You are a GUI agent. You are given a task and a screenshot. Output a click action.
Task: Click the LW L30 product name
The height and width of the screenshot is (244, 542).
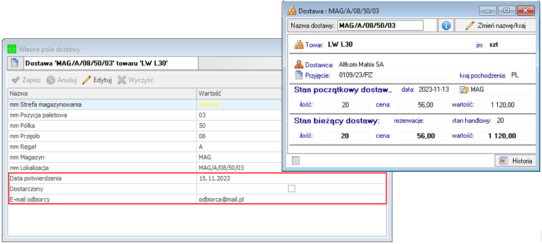pyautogui.click(x=340, y=44)
